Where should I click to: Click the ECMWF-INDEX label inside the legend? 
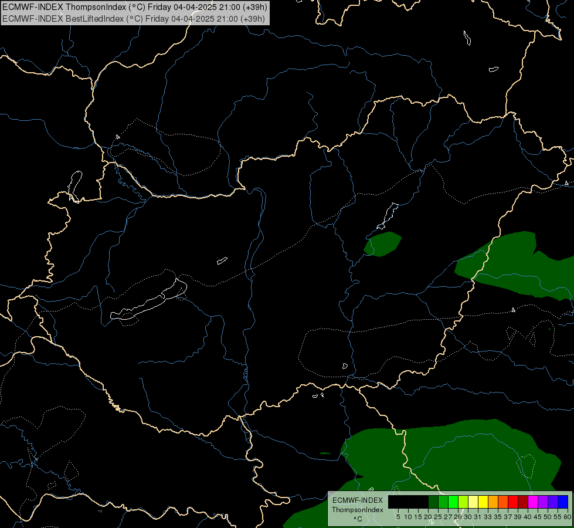[358, 500]
